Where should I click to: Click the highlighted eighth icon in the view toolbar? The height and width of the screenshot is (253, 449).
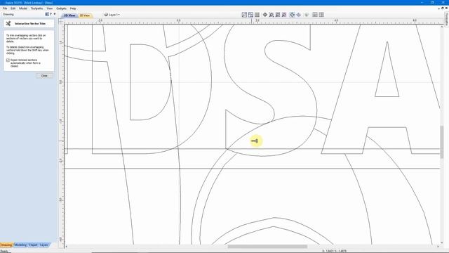tap(292, 15)
